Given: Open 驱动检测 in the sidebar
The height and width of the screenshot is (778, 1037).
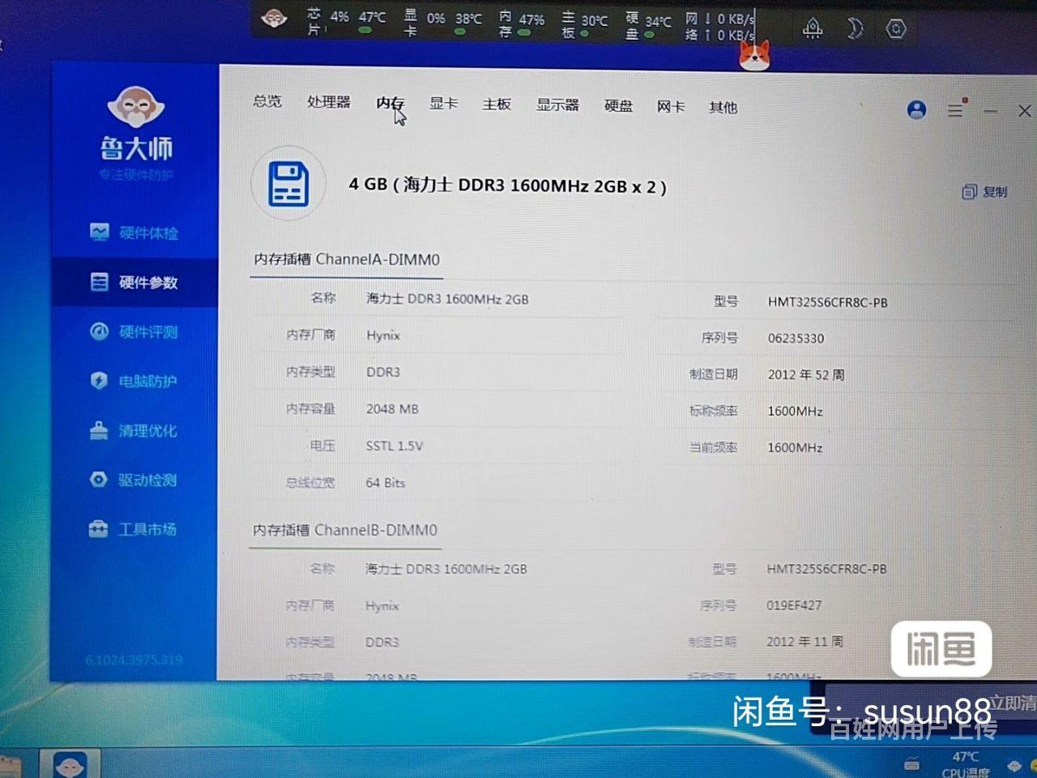Looking at the screenshot, I should pos(134,480).
